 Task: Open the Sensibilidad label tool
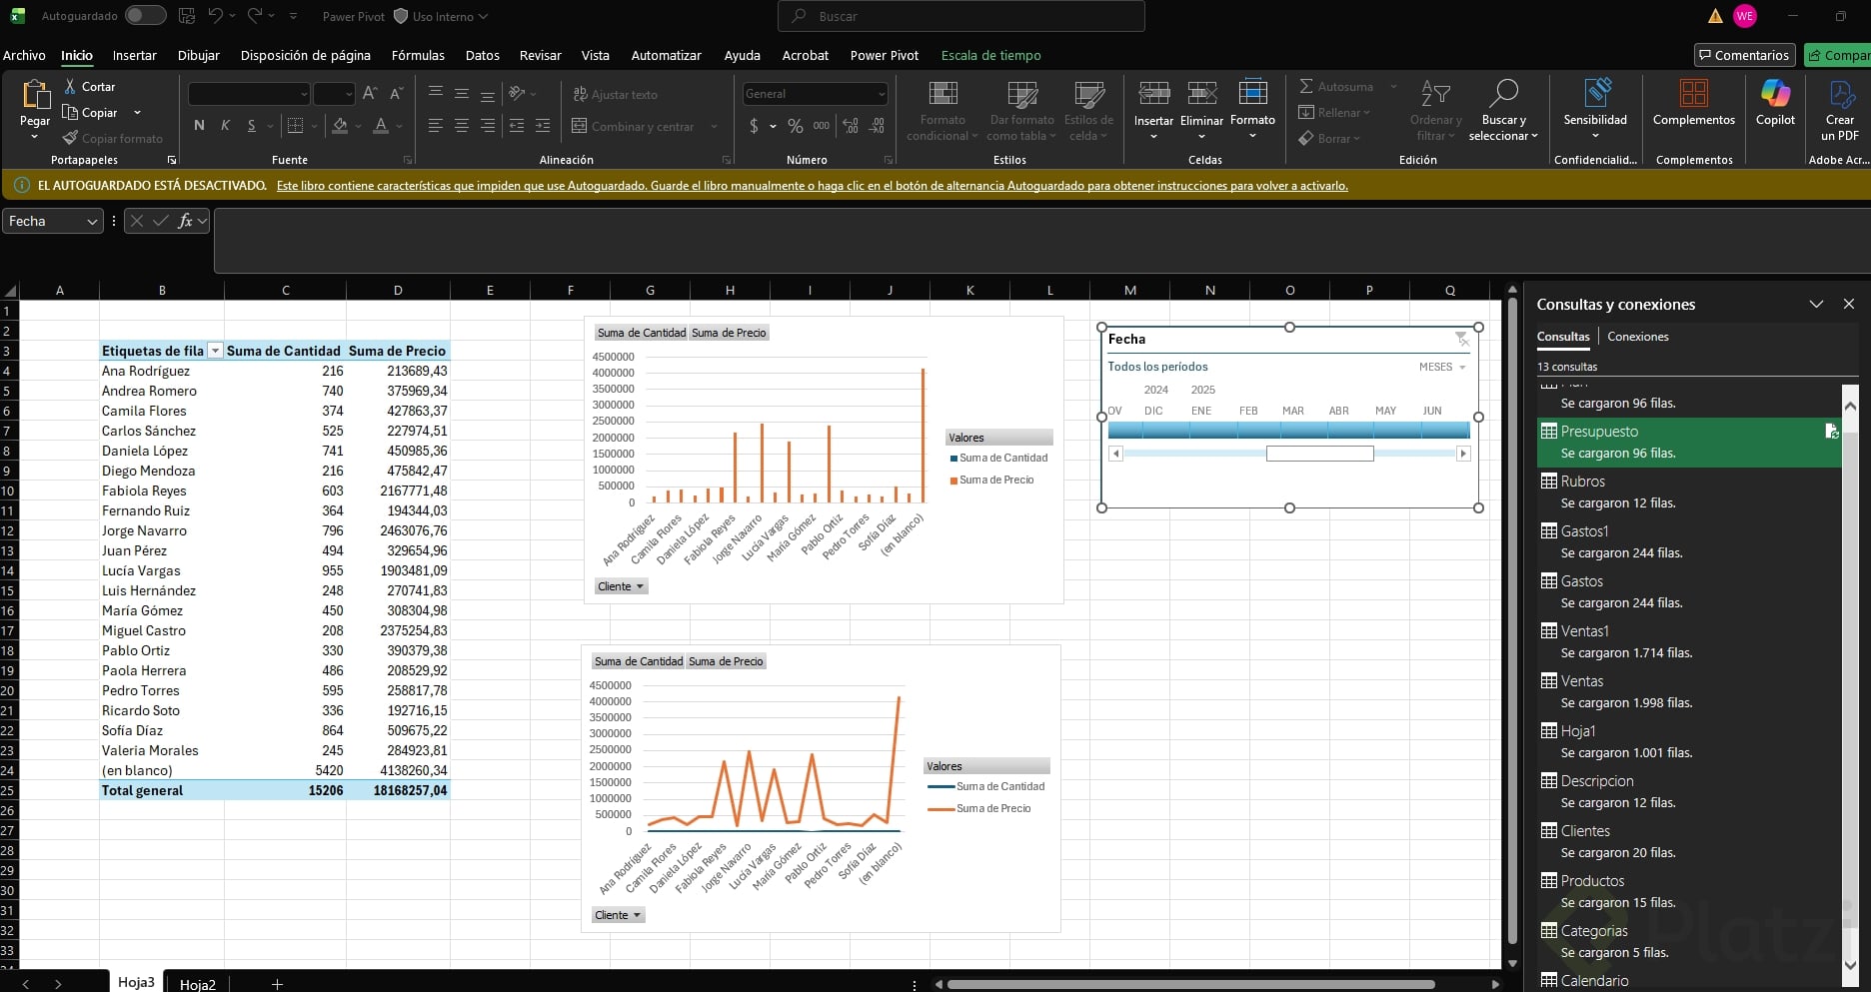(x=1595, y=95)
